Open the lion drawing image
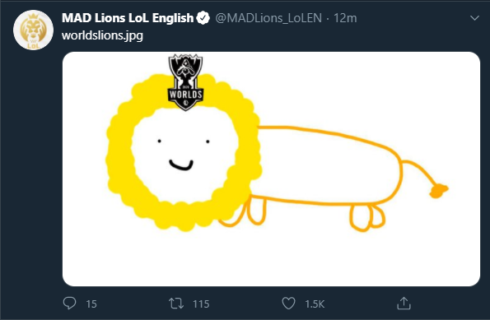Image resolution: width=490 pixels, height=320 pixels. tap(271, 169)
